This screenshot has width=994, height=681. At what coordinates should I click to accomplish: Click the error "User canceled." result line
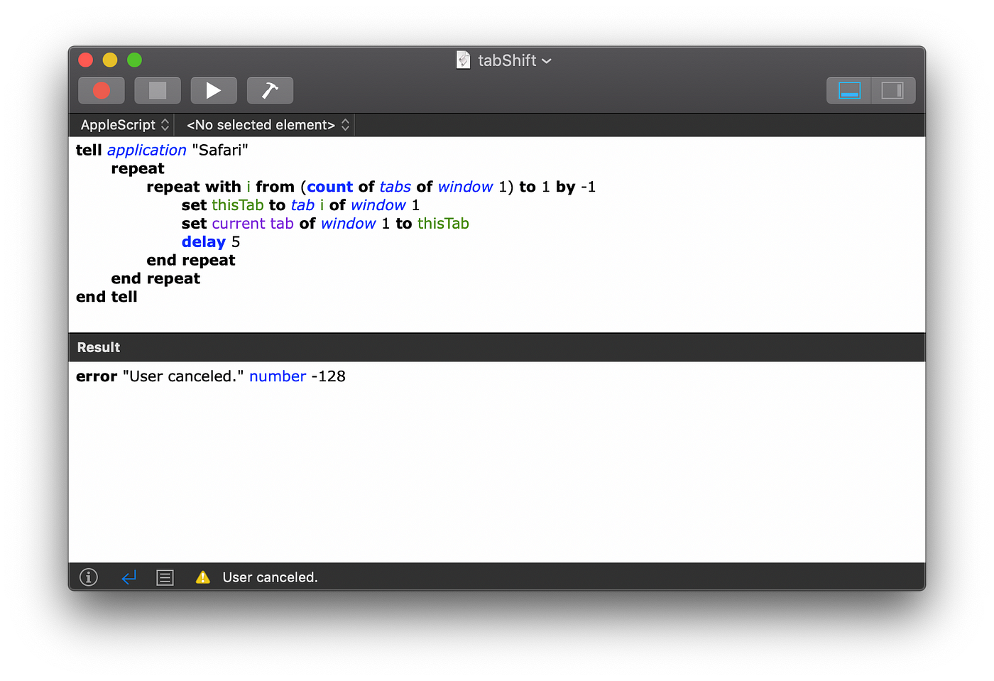click(211, 376)
